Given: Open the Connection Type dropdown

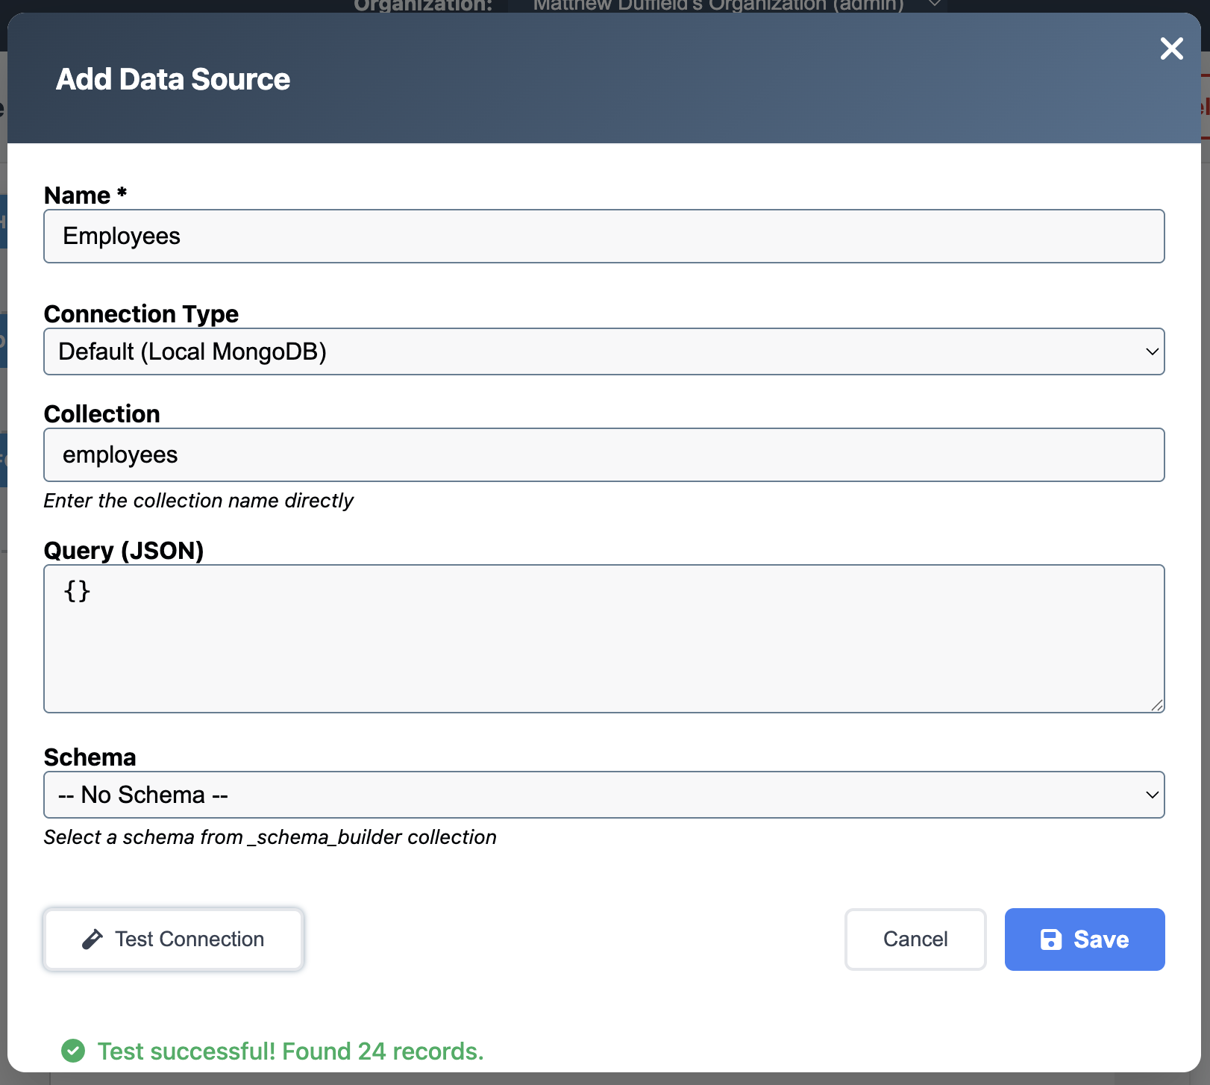Looking at the screenshot, I should pyautogui.click(x=604, y=351).
